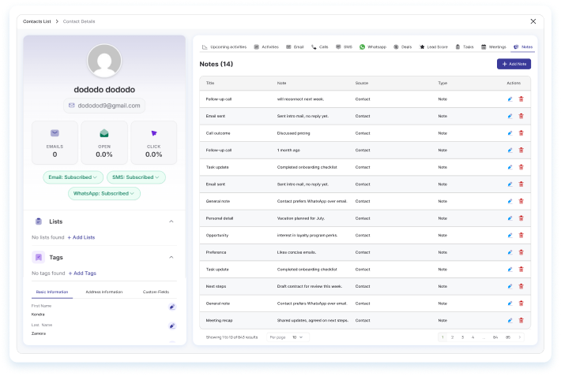Edit the Personal detail note
561x376 pixels.
coord(510,218)
